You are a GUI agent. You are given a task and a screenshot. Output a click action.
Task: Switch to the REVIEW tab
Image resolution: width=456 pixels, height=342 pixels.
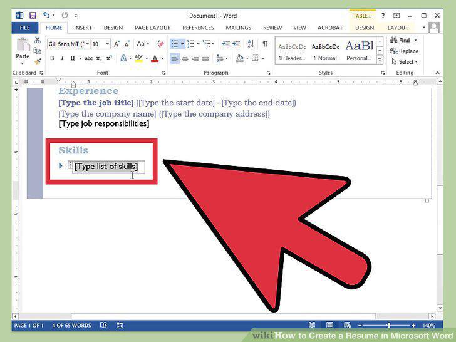tap(272, 28)
